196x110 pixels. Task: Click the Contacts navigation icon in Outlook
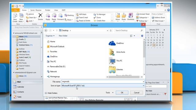[15, 92]
